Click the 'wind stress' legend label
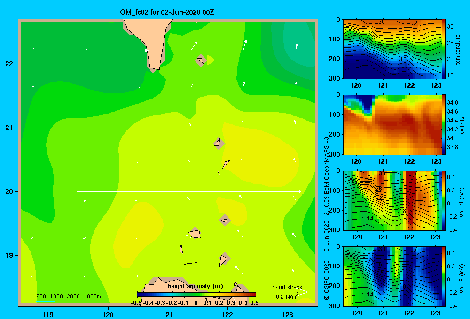470x319 pixels. [287, 287]
